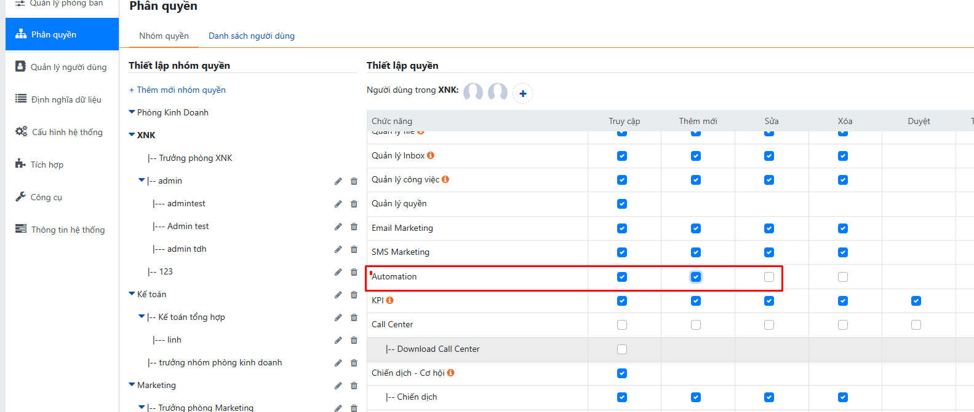Click the first user avatar in XNK
Screen dimensions: 974x412
(473, 93)
